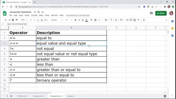Open the functions sigma menu
The height and width of the screenshot is (99, 176).
click(x=144, y=20)
